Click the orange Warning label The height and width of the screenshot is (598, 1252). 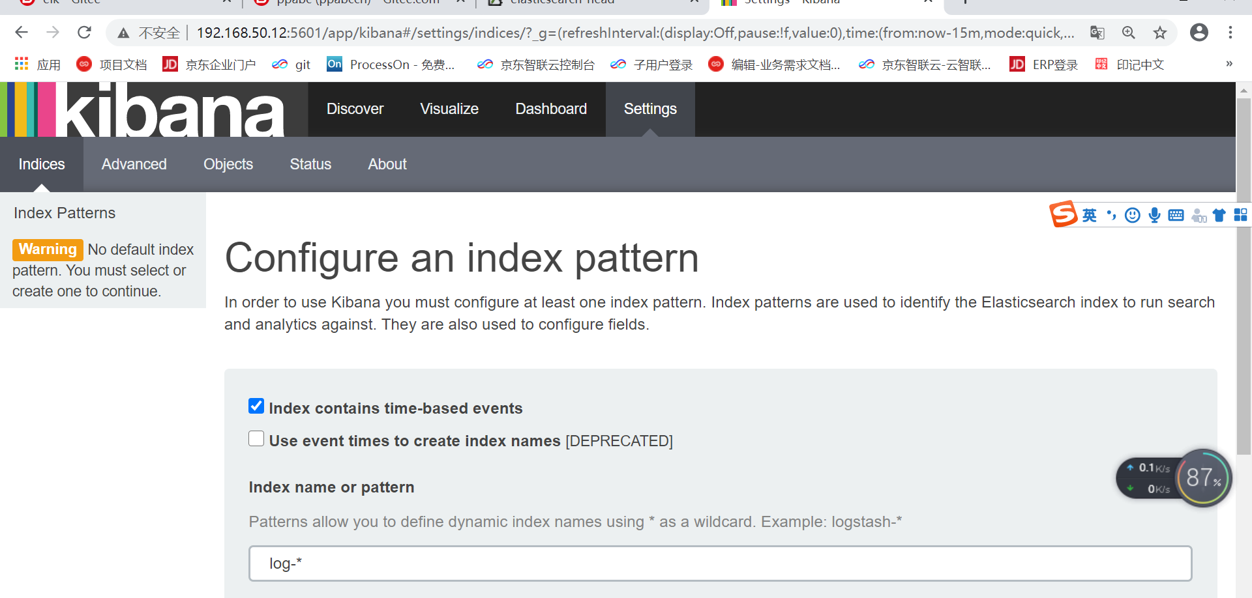tap(48, 249)
